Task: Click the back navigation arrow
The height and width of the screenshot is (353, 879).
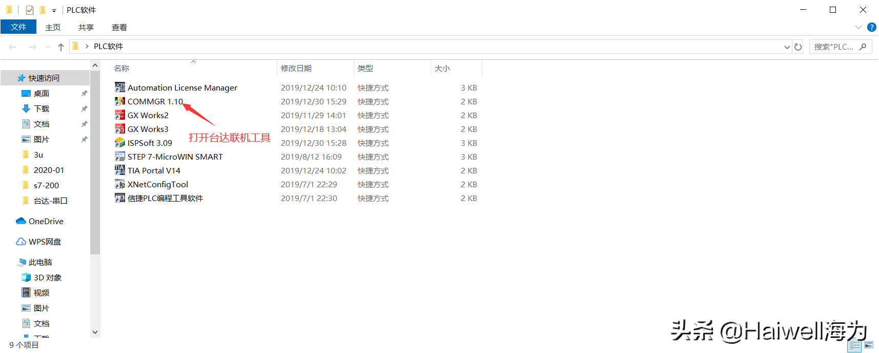Action: point(13,47)
